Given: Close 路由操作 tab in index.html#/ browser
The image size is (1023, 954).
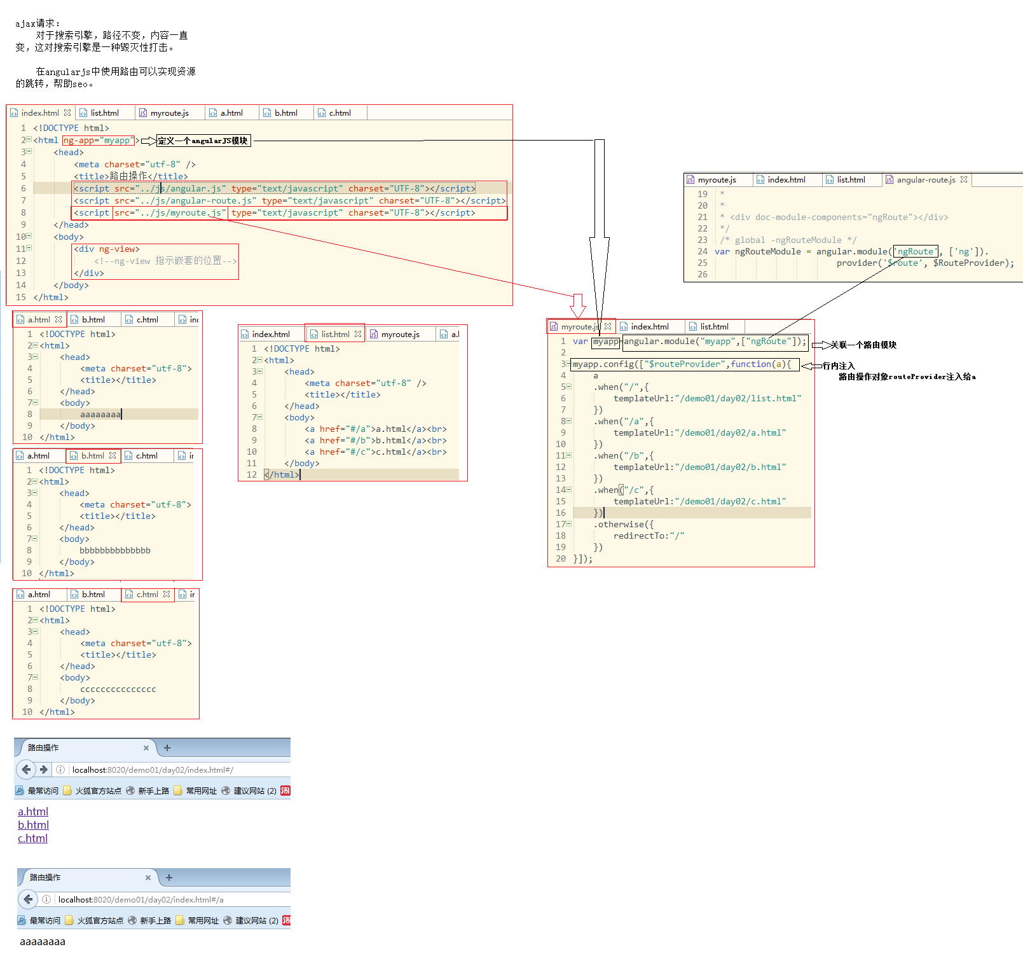Looking at the screenshot, I should tap(146, 748).
